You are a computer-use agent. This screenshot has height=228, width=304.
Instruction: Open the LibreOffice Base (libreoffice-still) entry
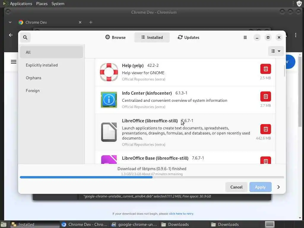pyautogui.click(x=185, y=158)
